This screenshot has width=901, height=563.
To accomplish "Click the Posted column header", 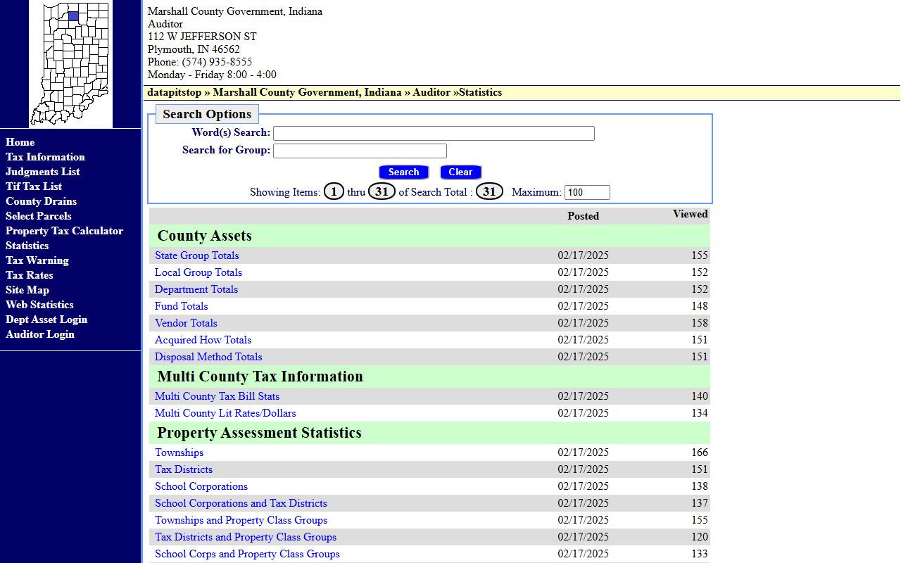I will point(583,216).
